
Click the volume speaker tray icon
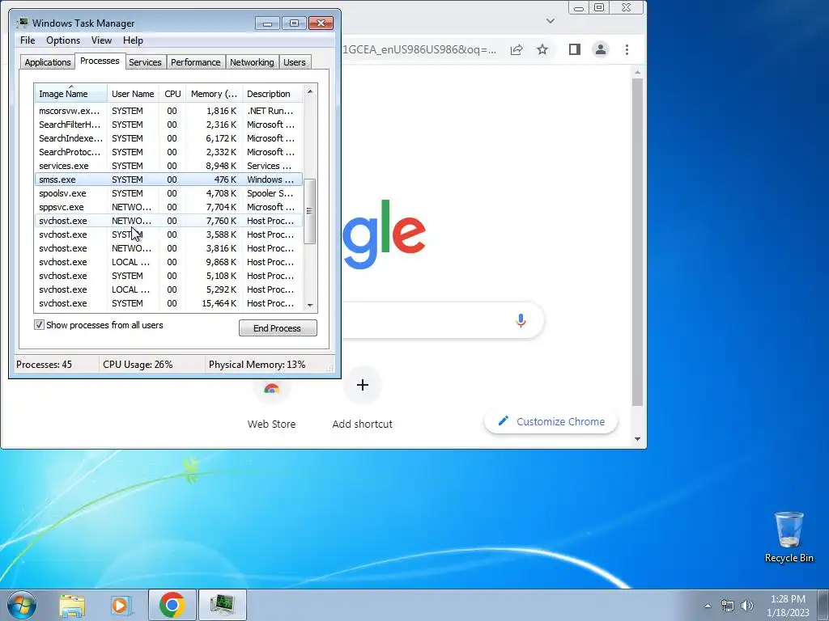747,606
